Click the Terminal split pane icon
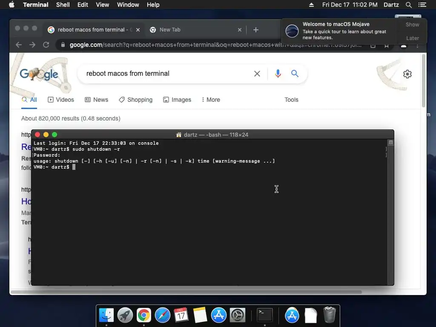 (x=391, y=142)
